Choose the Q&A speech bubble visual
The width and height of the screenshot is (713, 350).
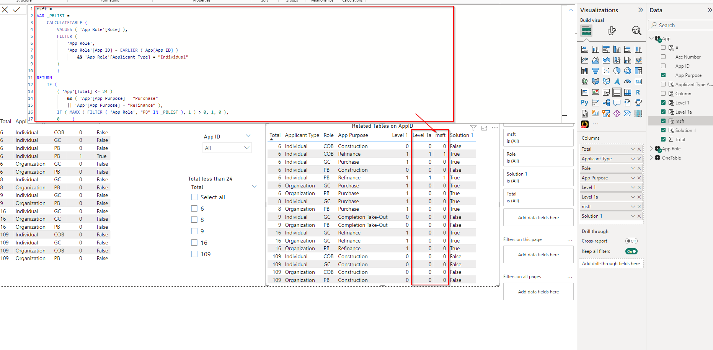617,103
